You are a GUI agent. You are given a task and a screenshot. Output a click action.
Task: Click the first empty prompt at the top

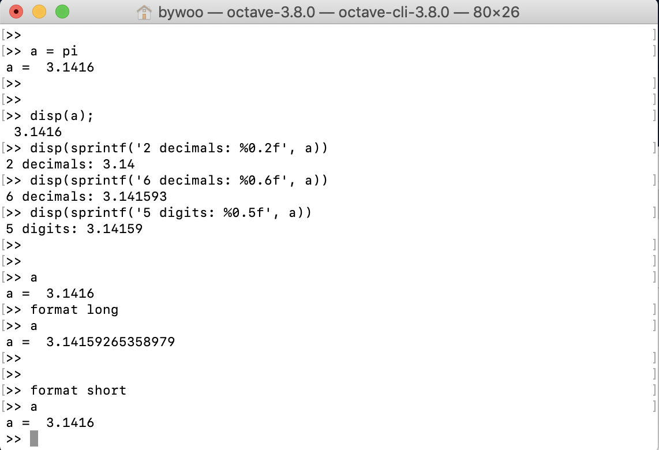14,35
